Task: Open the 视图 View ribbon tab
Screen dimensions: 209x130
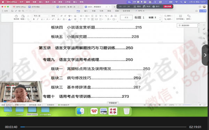Action: [x=117, y=11]
